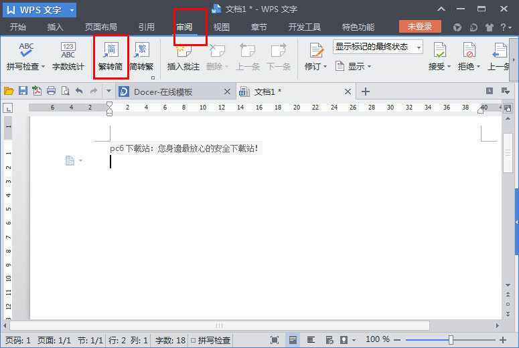Click the zoom slider handle
The height and width of the screenshot is (348, 519).
click(x=451, y=341)
